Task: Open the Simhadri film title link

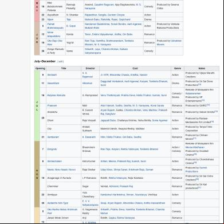Action: (52, 75)
